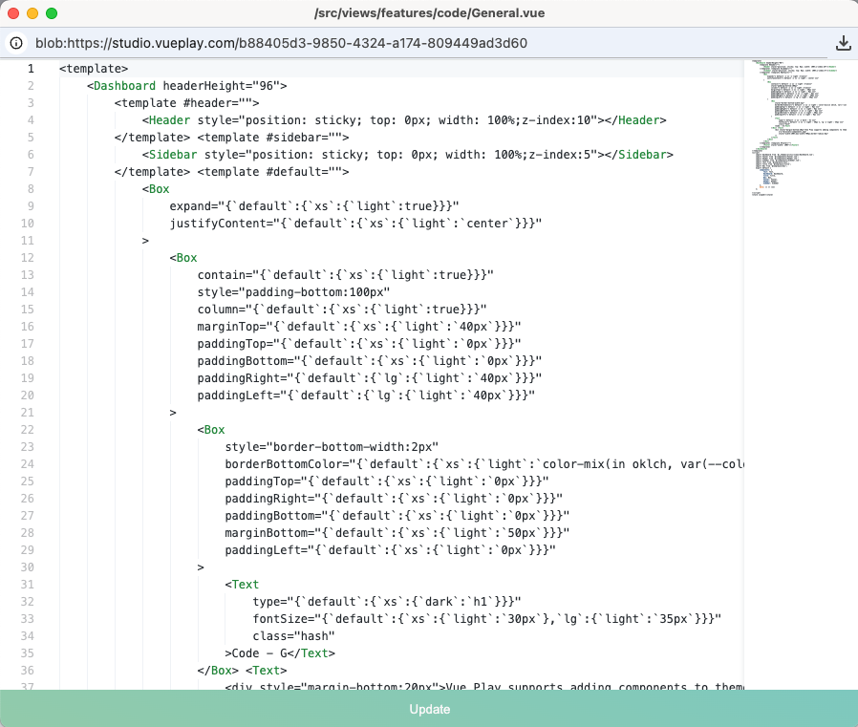Click the red close window button
The width and height of the screenshot is (858, 727).
(x=13, y=13)
